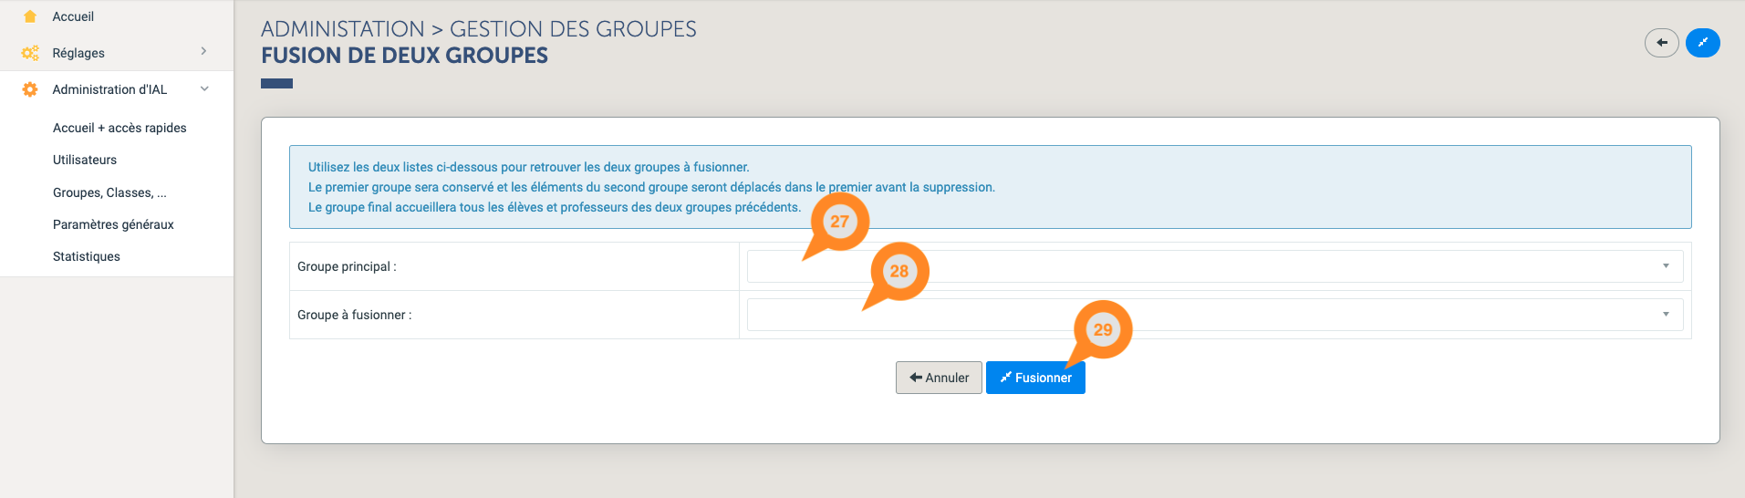Click the info text 'Utilisez les deux listes ci-dessous'

click(528, 167)
